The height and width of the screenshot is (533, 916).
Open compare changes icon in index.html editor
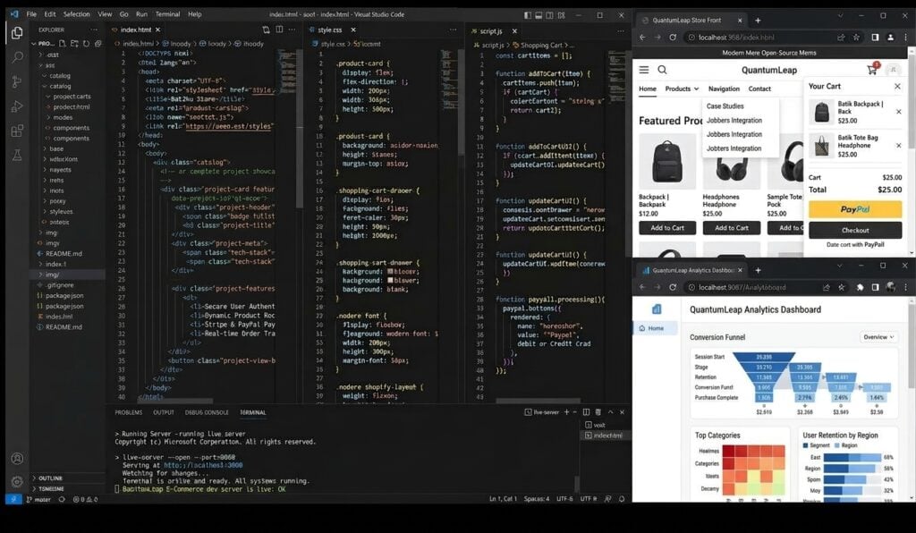pyautogui.click(x=266, y=30)
